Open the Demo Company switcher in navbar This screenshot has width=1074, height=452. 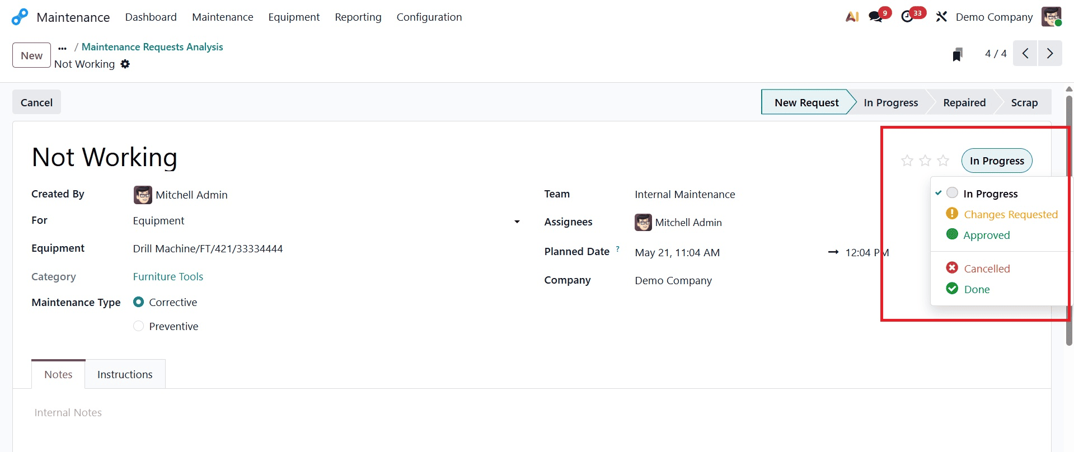(x=994, y=17)
